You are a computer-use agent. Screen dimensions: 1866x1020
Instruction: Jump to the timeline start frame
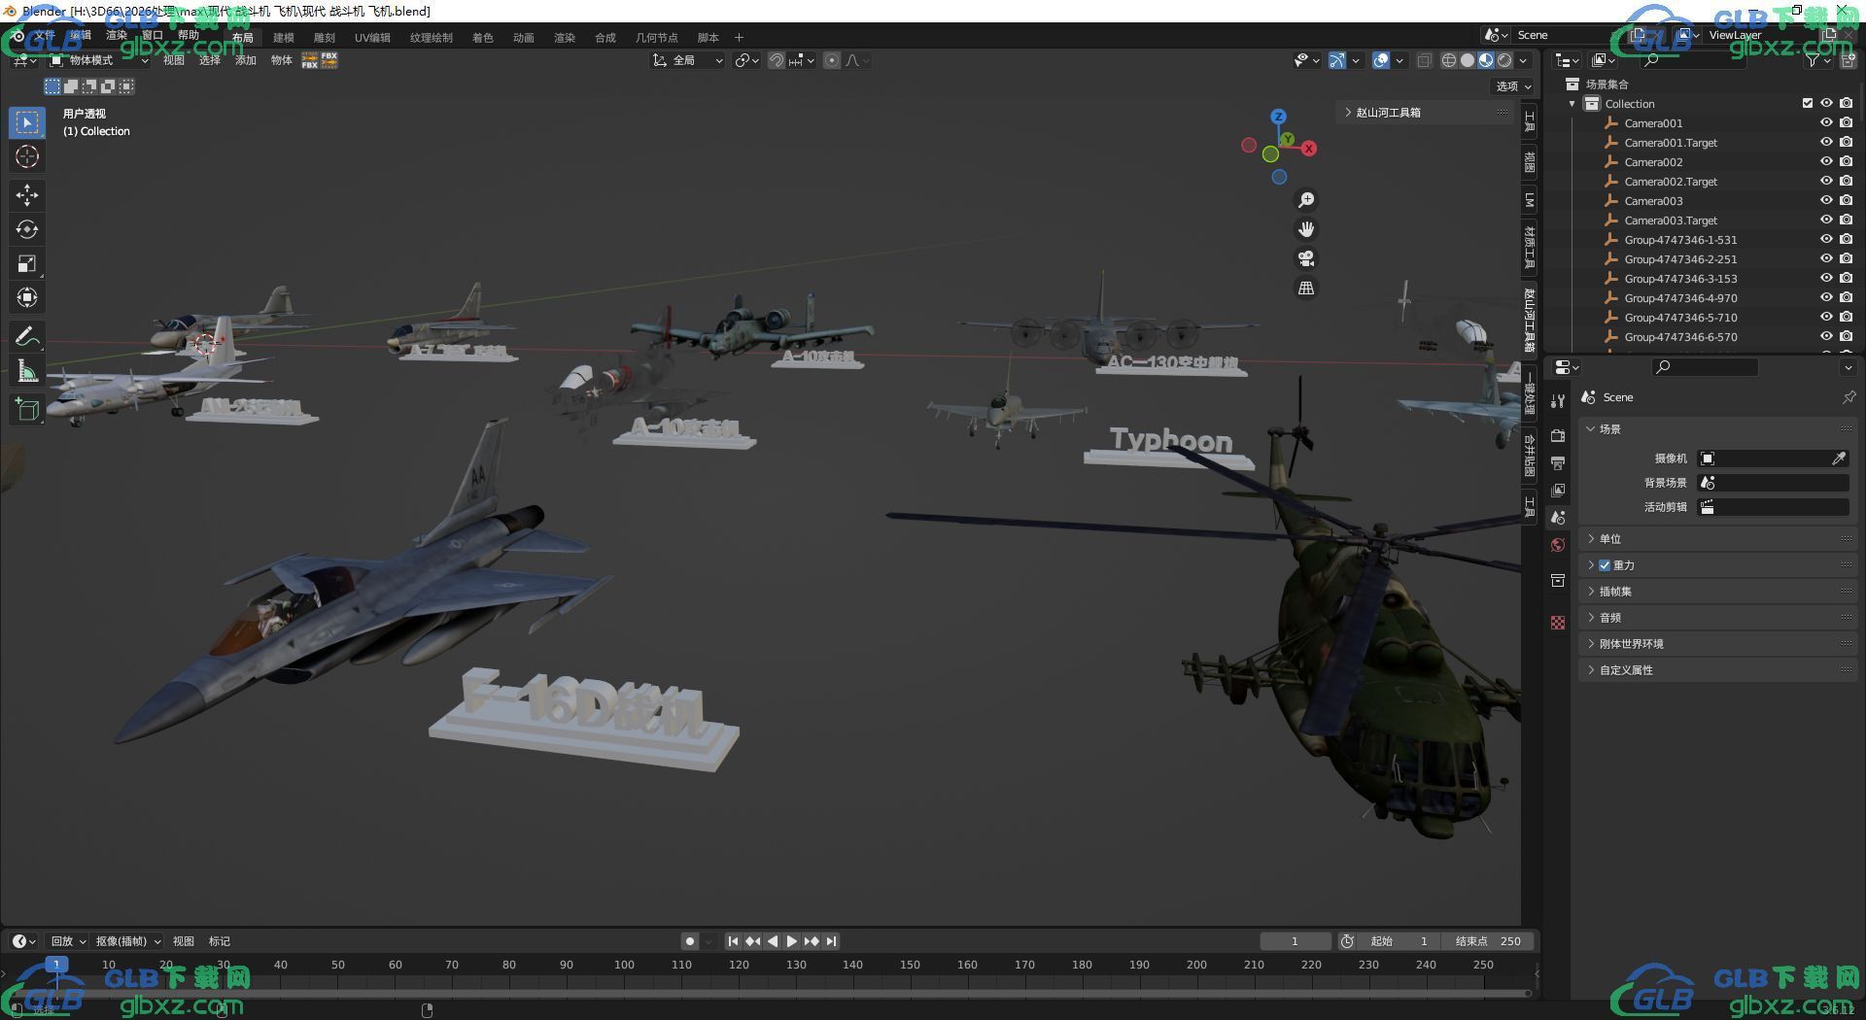(x=733, y=941)
